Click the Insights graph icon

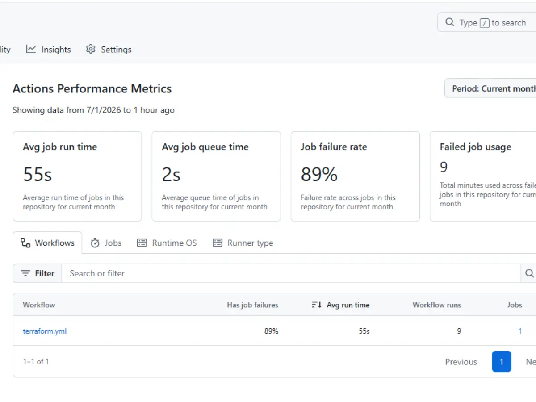tap(31, 49)
